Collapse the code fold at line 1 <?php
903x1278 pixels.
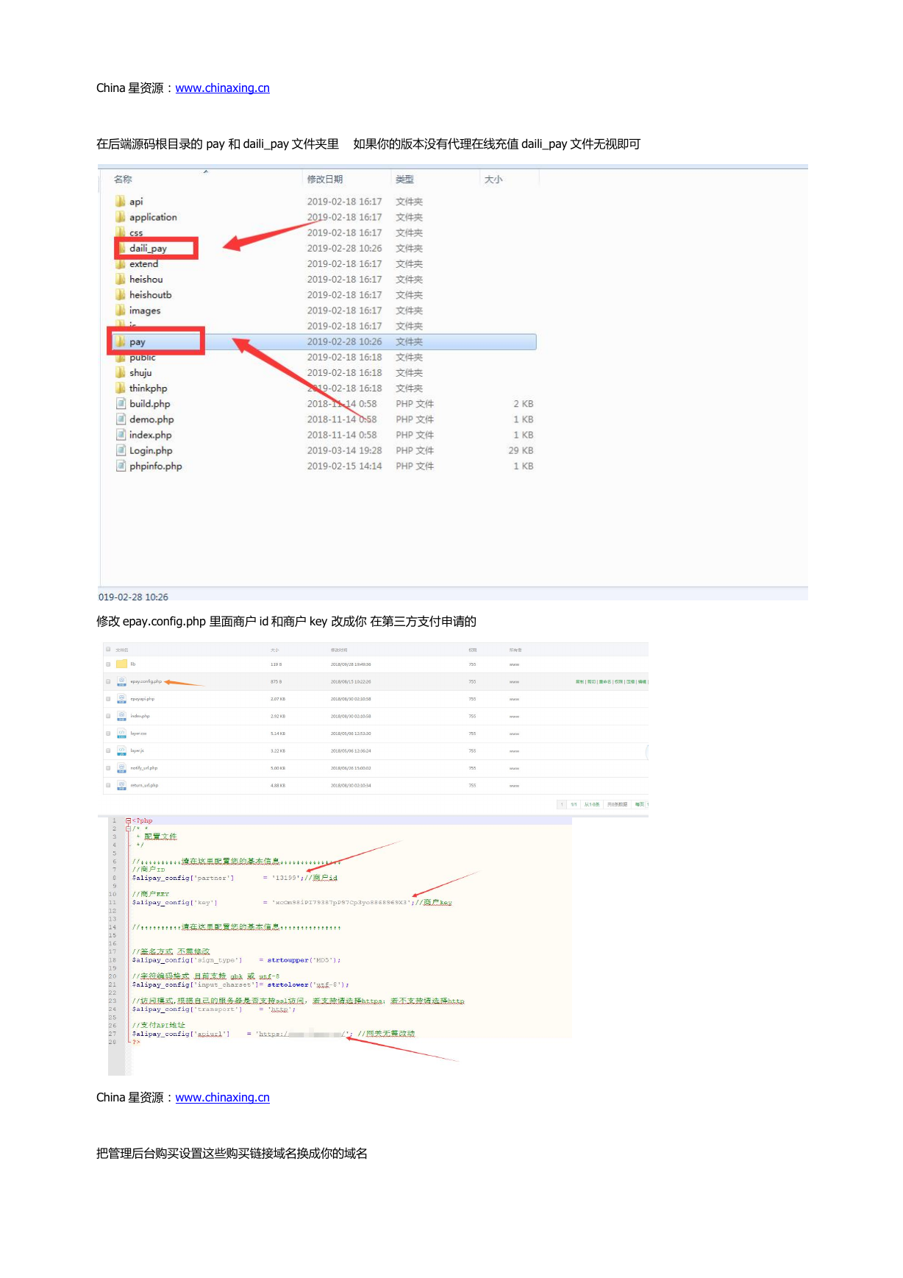128,820
